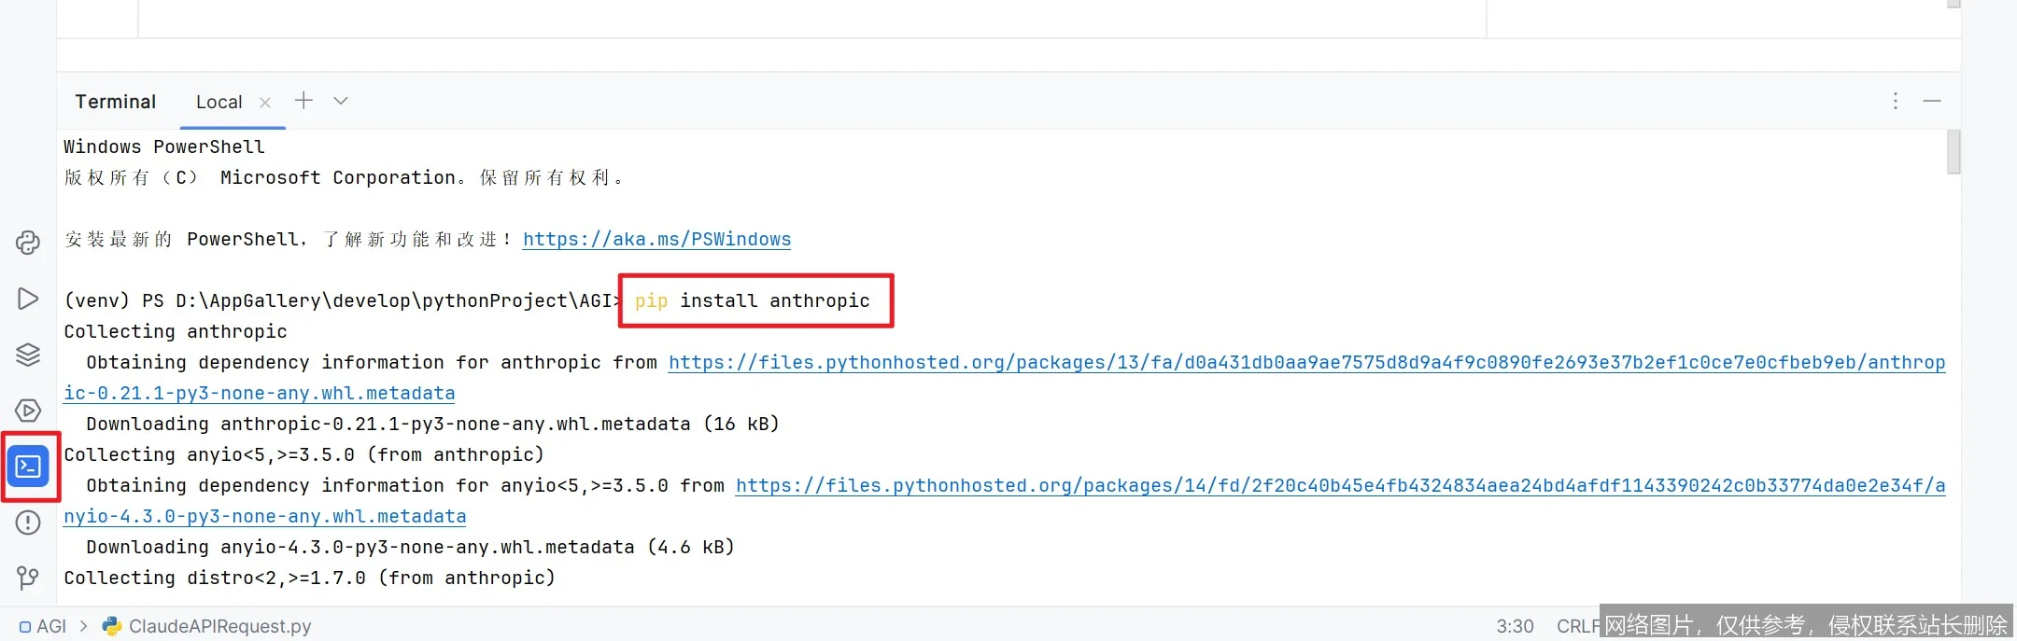
Task: Open terminal options three-dot menu
Action: click(x=1895, y=101)
